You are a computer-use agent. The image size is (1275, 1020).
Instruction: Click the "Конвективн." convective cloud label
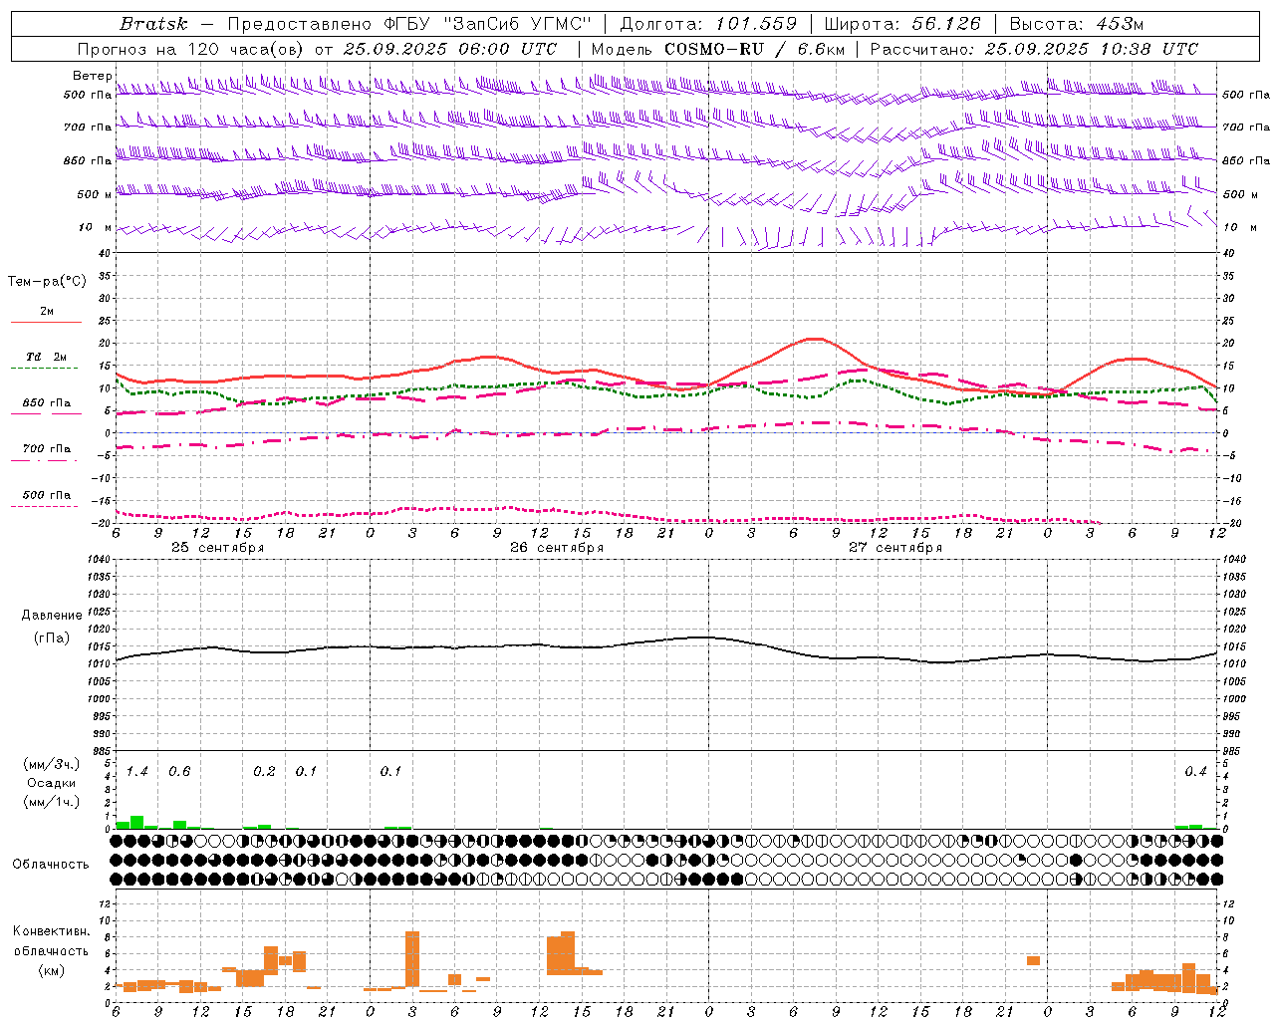51,931
